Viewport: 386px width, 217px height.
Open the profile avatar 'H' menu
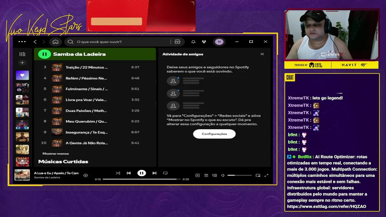[x=219, y=42]
